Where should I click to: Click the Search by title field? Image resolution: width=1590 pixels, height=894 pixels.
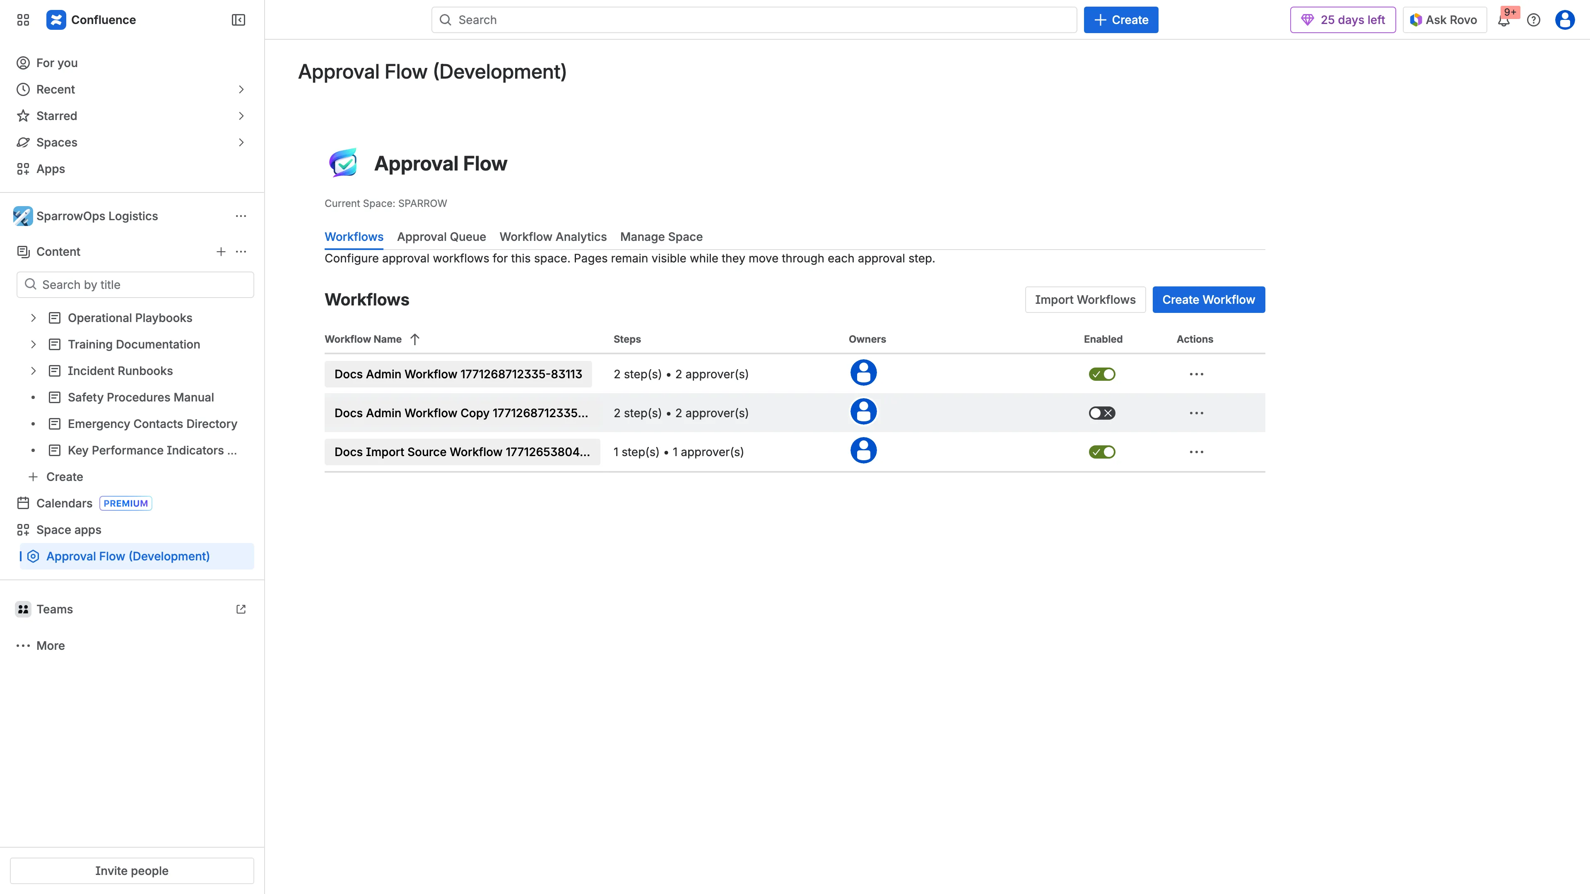(x=136, y=285)
